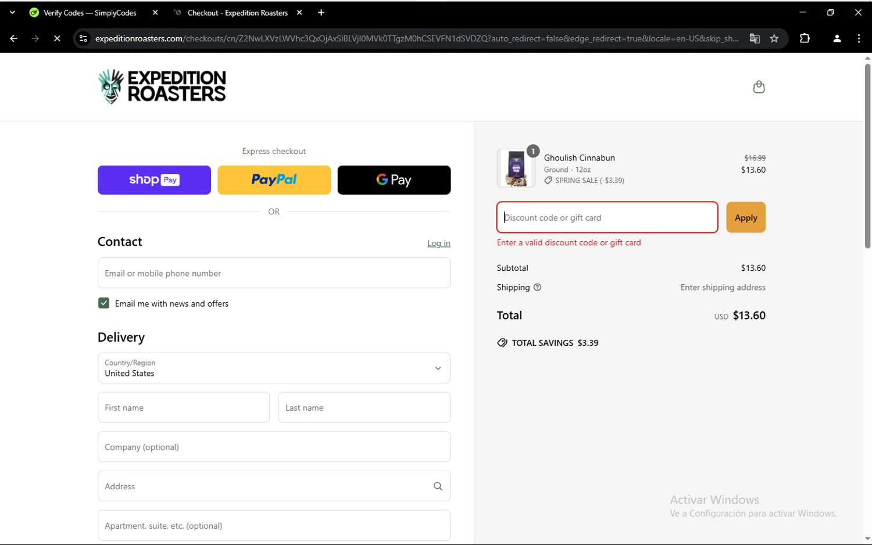
Task: Click the translate page icon
Action: point(755,38)
